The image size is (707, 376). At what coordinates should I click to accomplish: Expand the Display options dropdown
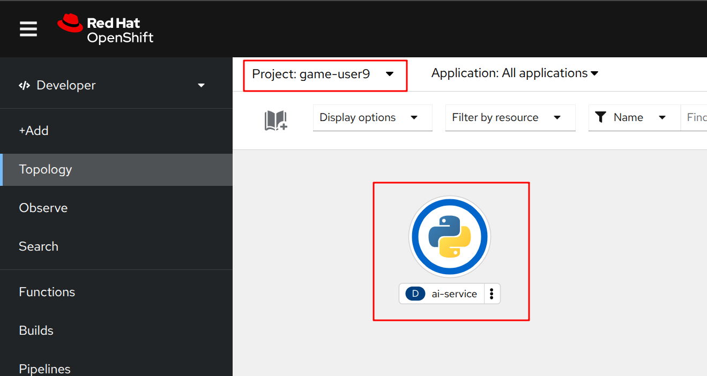[373, 118]
